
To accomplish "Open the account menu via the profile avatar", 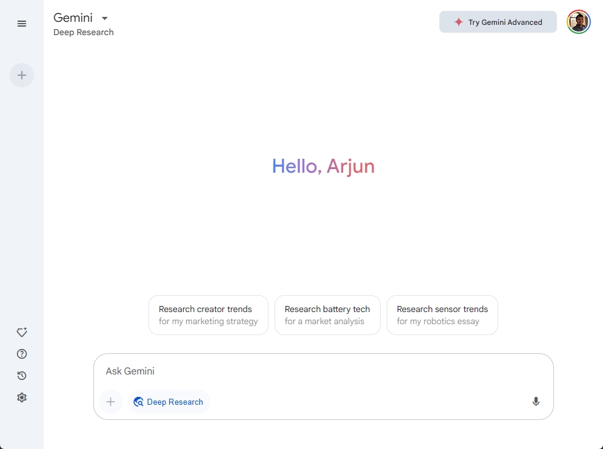I will click(x=578, y=22).
